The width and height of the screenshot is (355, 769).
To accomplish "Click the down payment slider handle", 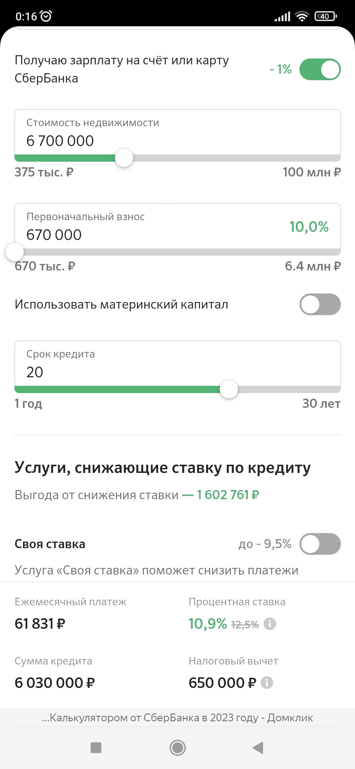I will click(x=15, y=252).
